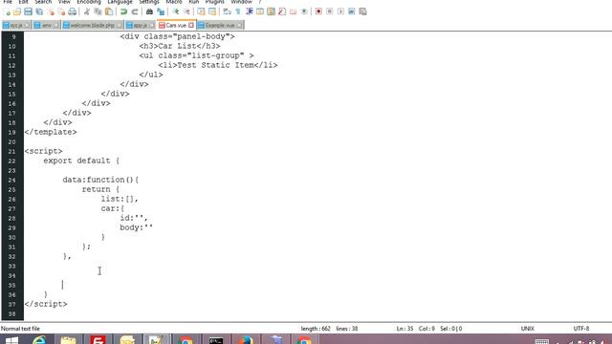Place cursor in '<h3>Car List</h3>' line
The width and height of the screenshot is (612, 344).
pos(180,46)
